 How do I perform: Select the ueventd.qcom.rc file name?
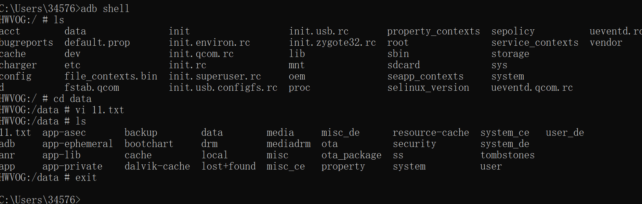click(x=532, y=88)
